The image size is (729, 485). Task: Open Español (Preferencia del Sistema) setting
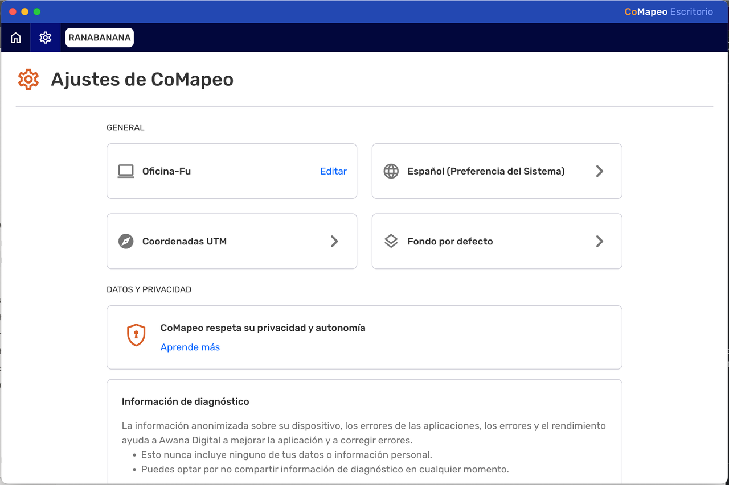tap(497, 171)
